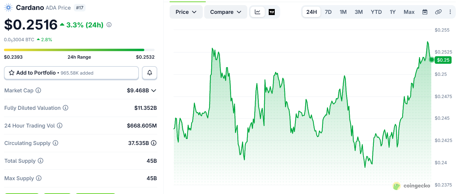
Task: Open the Total Supply info icon
Action: [x=40, y=161]
